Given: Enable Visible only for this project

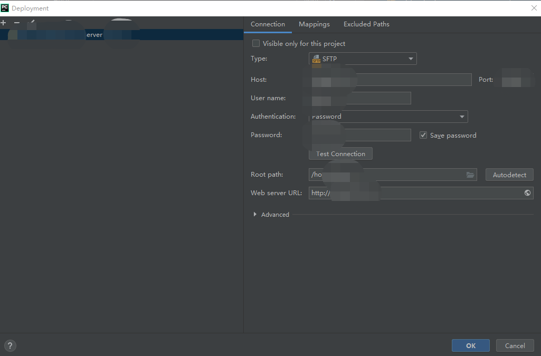Looking at the screenshot, I should coord(255,43).
